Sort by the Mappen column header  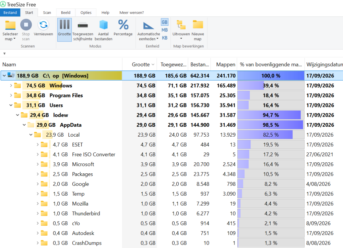click(224, 64)
